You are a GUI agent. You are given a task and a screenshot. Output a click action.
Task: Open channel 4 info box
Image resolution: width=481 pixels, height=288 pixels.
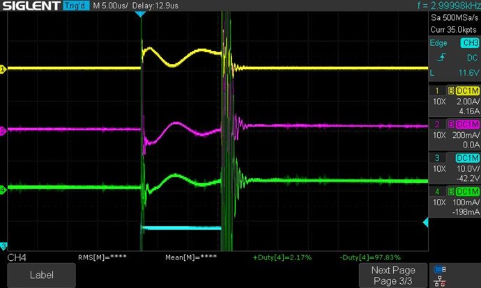455,202
